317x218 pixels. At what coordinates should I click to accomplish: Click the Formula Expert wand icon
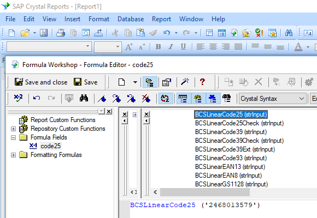pos(185,82)
